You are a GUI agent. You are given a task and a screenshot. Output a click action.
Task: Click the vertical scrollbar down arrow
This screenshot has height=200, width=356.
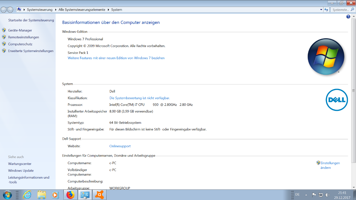point(353,187)
